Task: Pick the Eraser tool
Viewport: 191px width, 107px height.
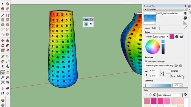Action: point(7,9)
